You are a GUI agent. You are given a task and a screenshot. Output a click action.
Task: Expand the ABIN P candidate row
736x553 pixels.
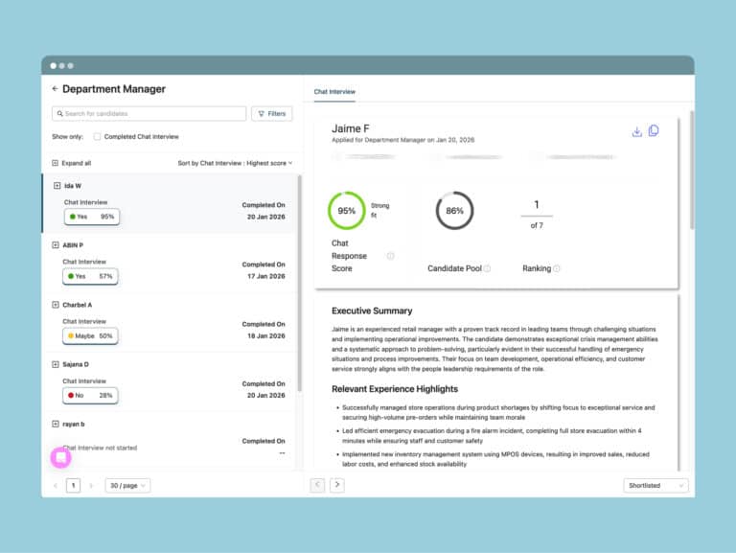click(x=56, y=245)
